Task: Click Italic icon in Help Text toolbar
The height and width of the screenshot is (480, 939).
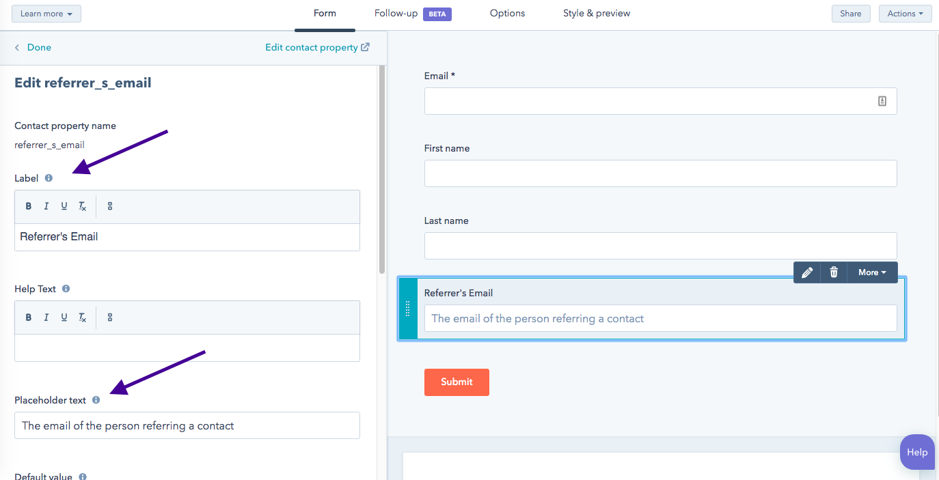Action: [x=46, y=317]
